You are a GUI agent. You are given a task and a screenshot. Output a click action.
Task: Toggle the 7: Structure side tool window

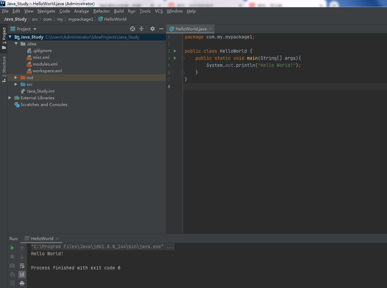[x=4, y=70]
